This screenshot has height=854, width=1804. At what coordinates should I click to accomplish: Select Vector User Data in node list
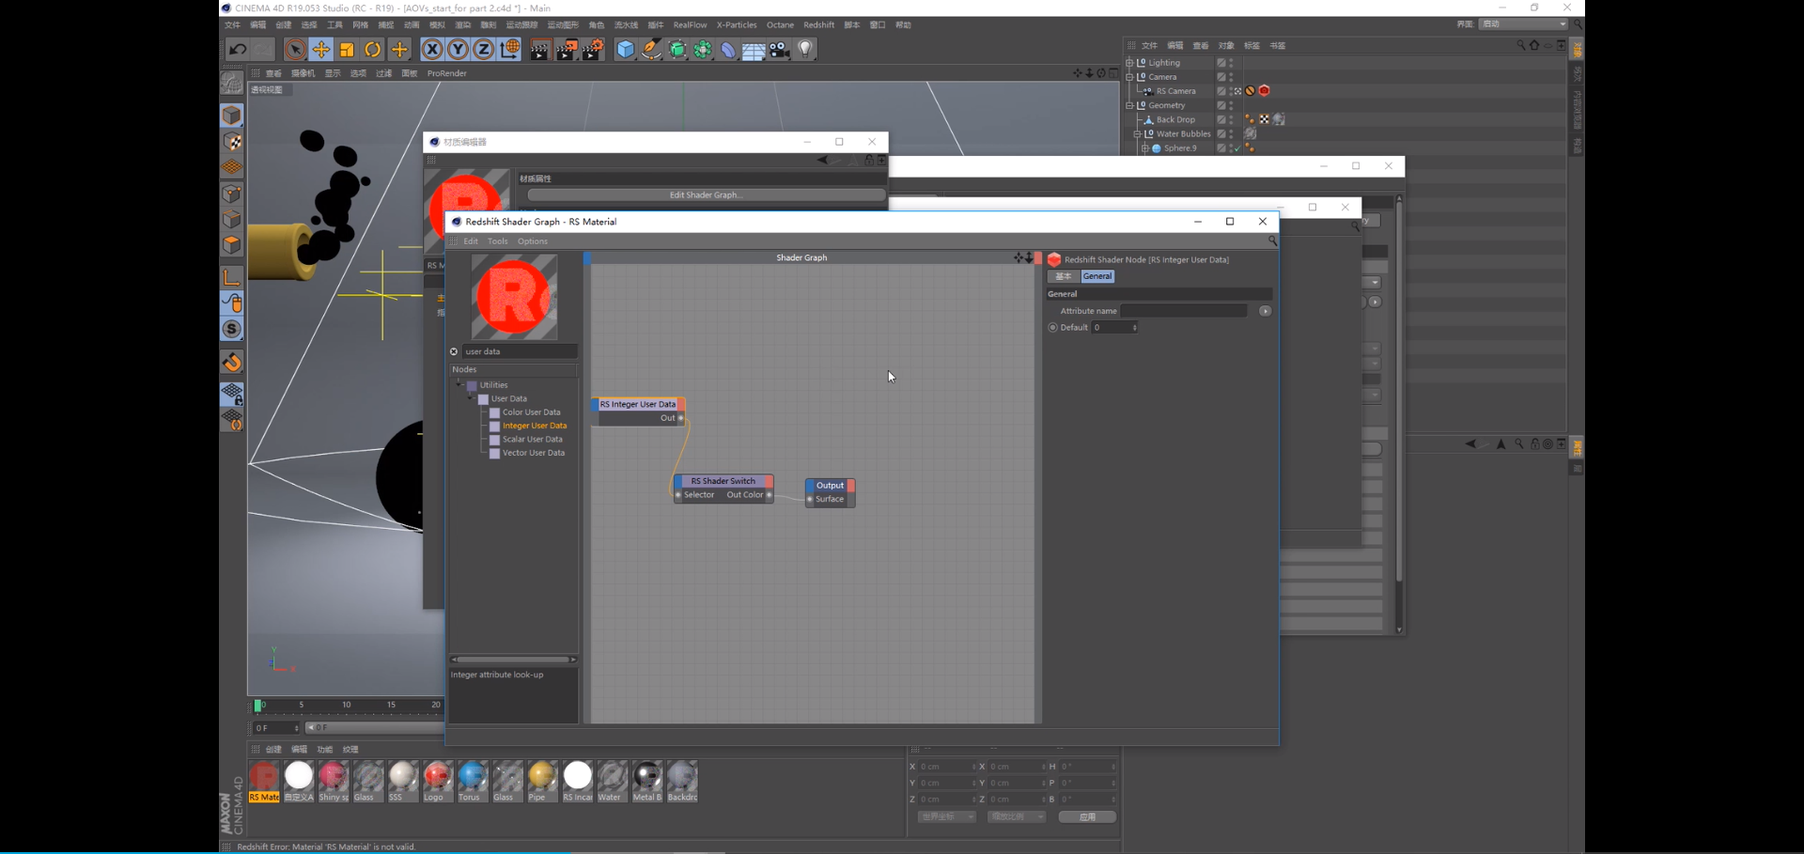coord(534,453)
